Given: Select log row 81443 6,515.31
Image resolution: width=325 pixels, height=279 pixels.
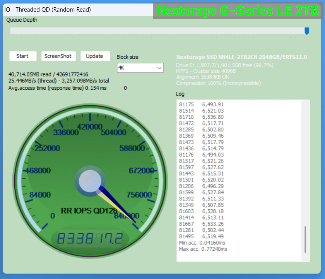Looking at the screenshot, I should coord(201,174).
